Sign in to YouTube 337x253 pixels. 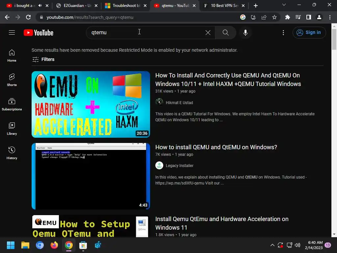309,33
